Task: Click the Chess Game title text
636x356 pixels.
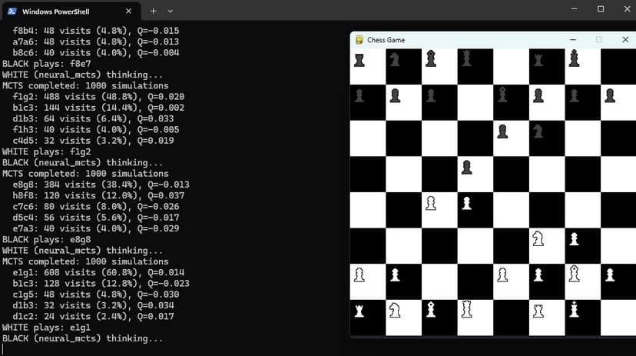Action: 386,40
